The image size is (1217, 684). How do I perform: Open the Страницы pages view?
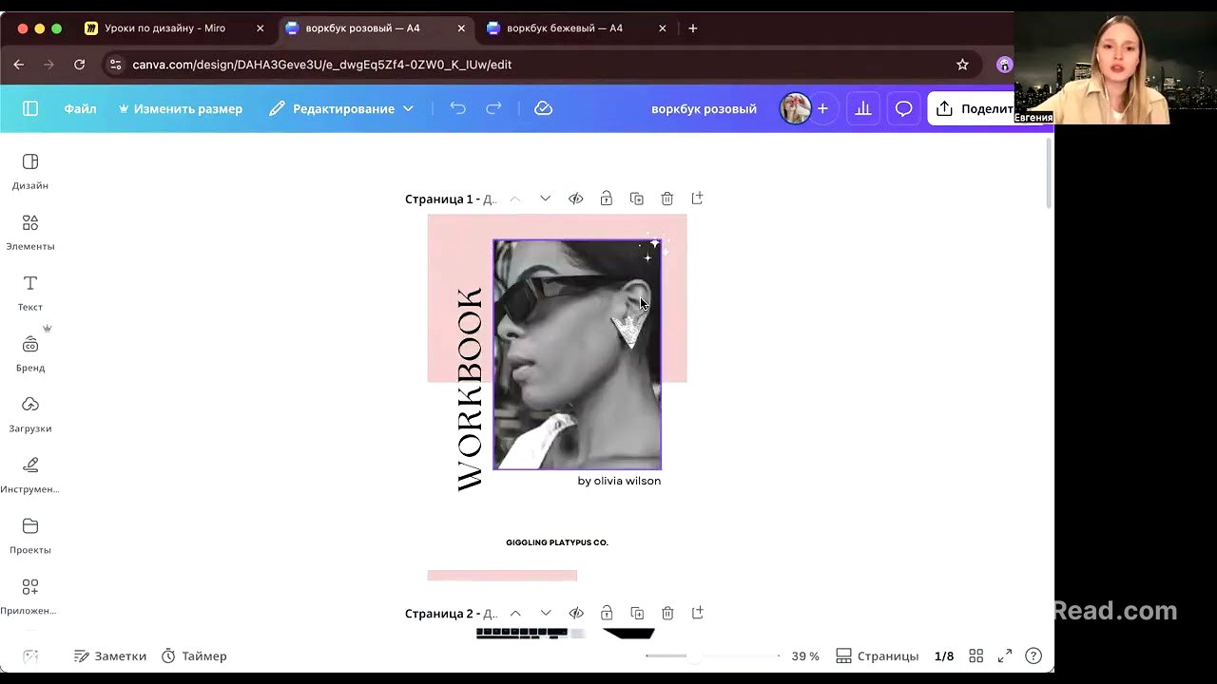tap(877, 656)
